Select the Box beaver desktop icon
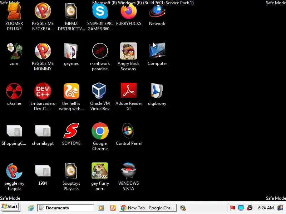The width and height of the screenshot is (286, 214). 100,171
